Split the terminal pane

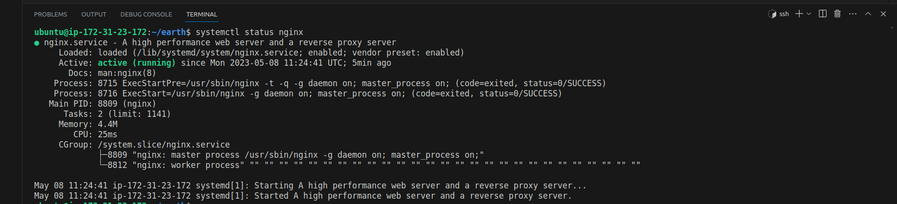point(823,14)
